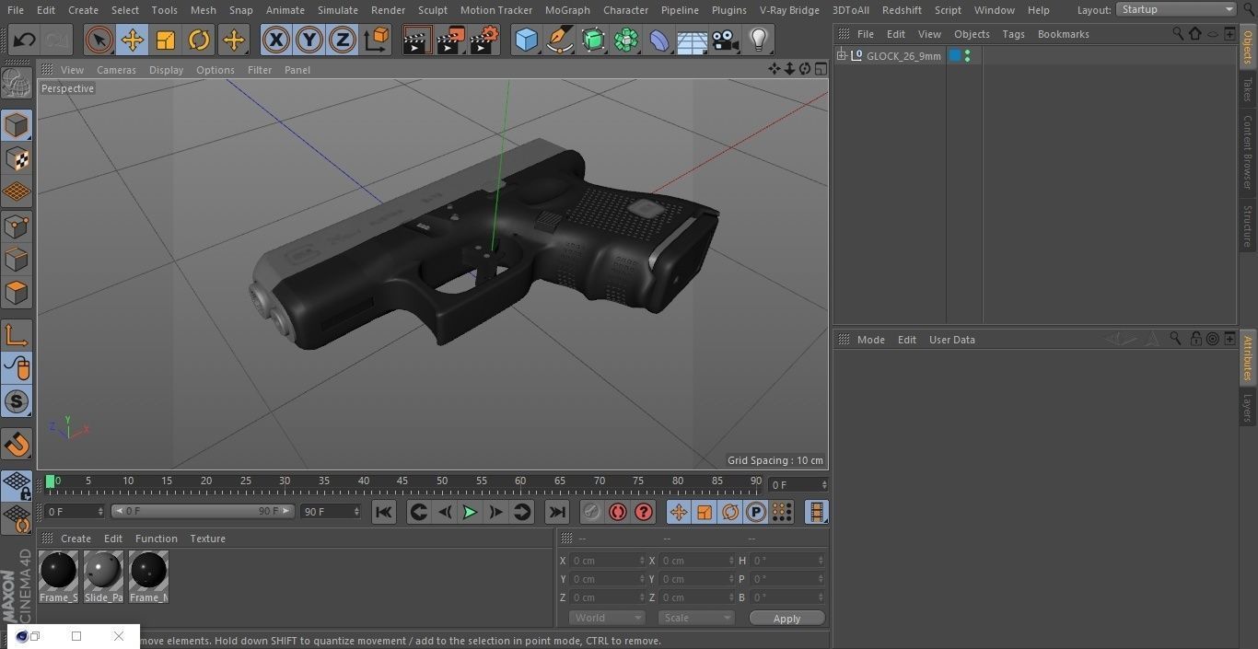Click viewport maximize toggle icon

pyautogui.click(x=820, y=69)
